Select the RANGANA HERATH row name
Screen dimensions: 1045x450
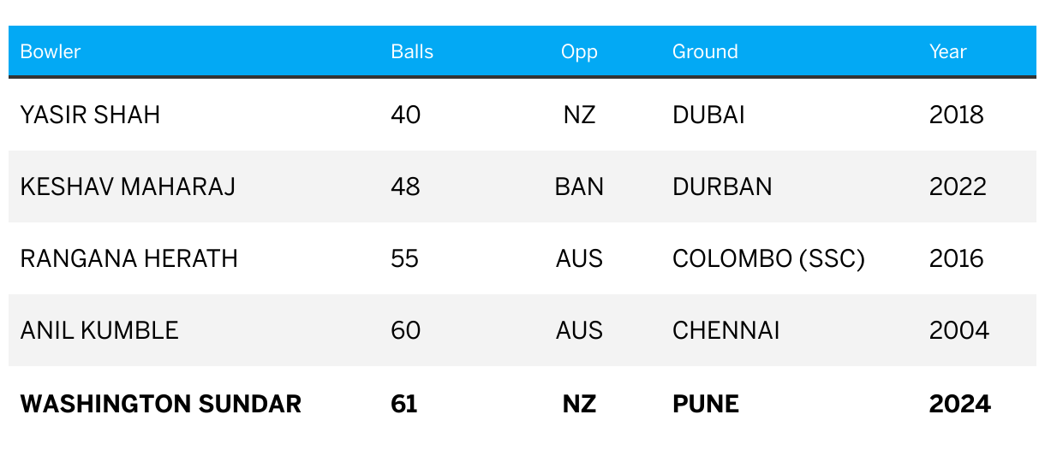click(x=128, y=258)
